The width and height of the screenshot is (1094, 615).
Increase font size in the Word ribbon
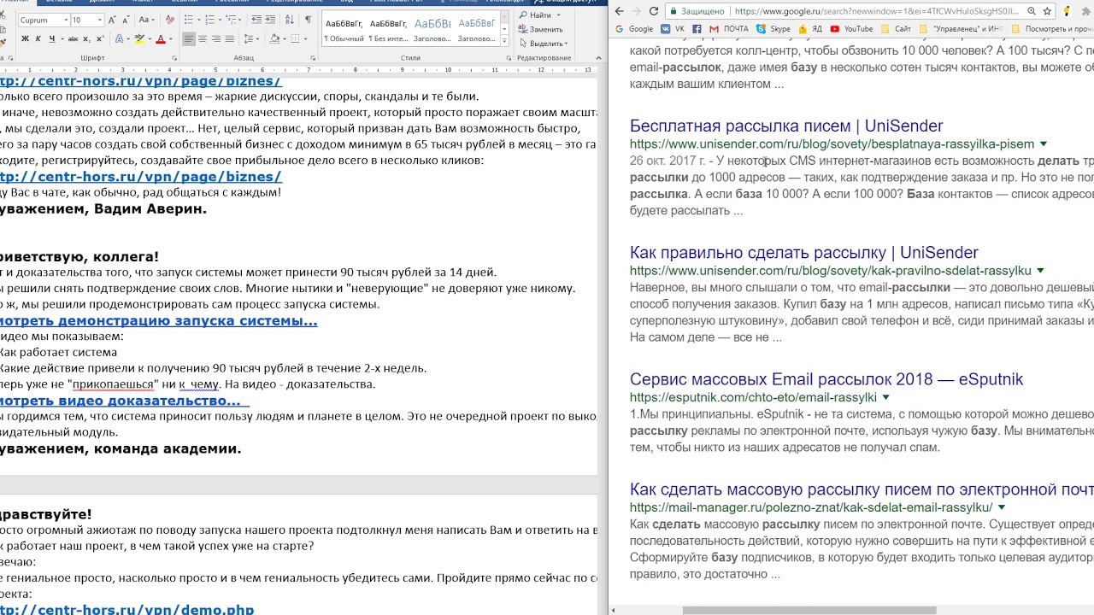(x=112, y=20)
